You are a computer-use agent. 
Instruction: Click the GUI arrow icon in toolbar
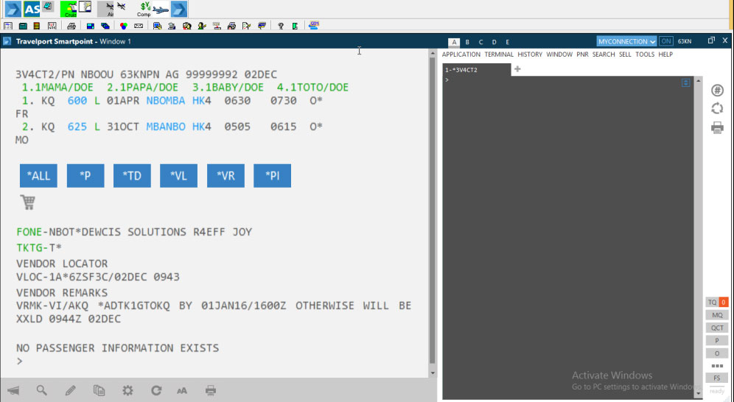coord(314,25)
